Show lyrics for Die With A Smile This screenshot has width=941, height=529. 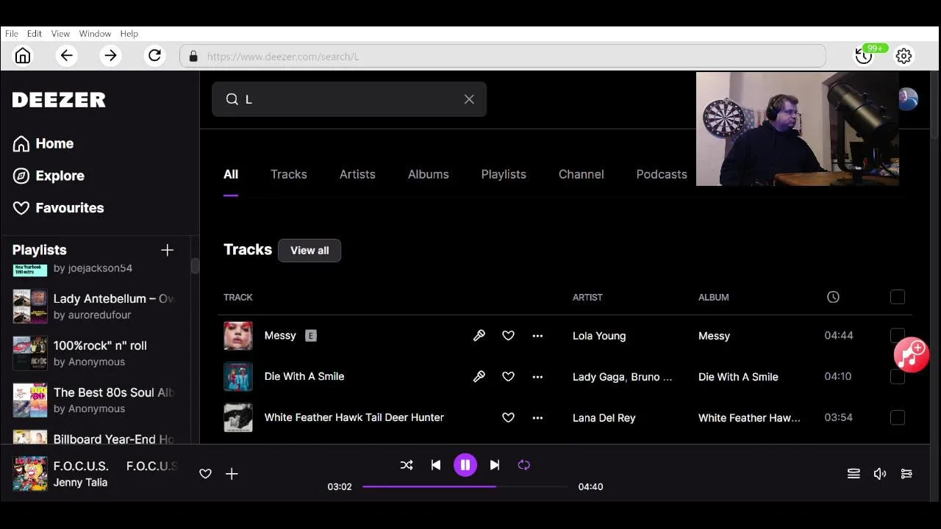pyautogui.click(x=479, y=377)
